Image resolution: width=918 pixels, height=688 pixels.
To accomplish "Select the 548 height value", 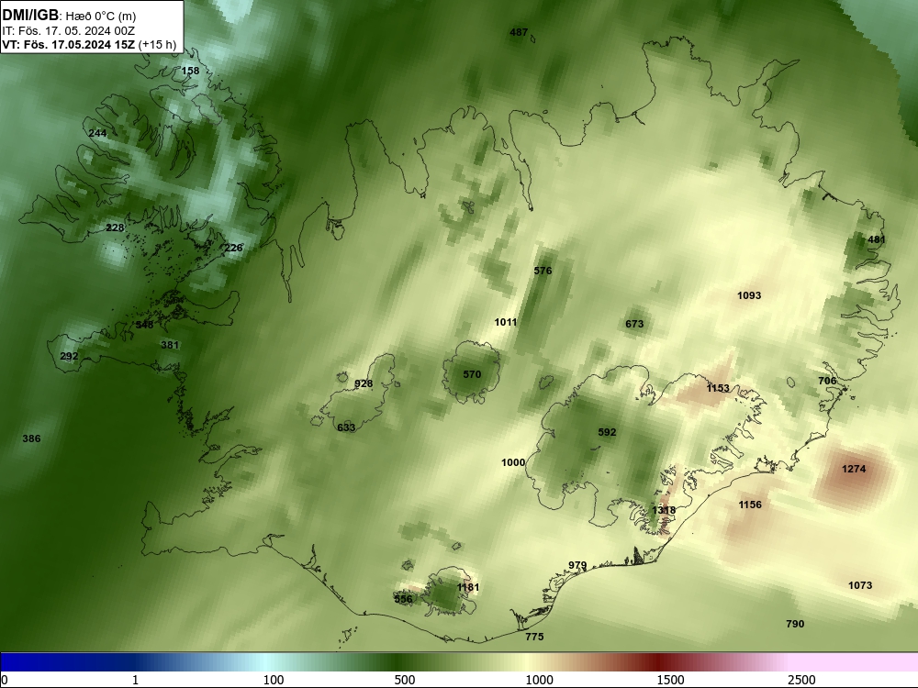I will click(x=145, y=325).
